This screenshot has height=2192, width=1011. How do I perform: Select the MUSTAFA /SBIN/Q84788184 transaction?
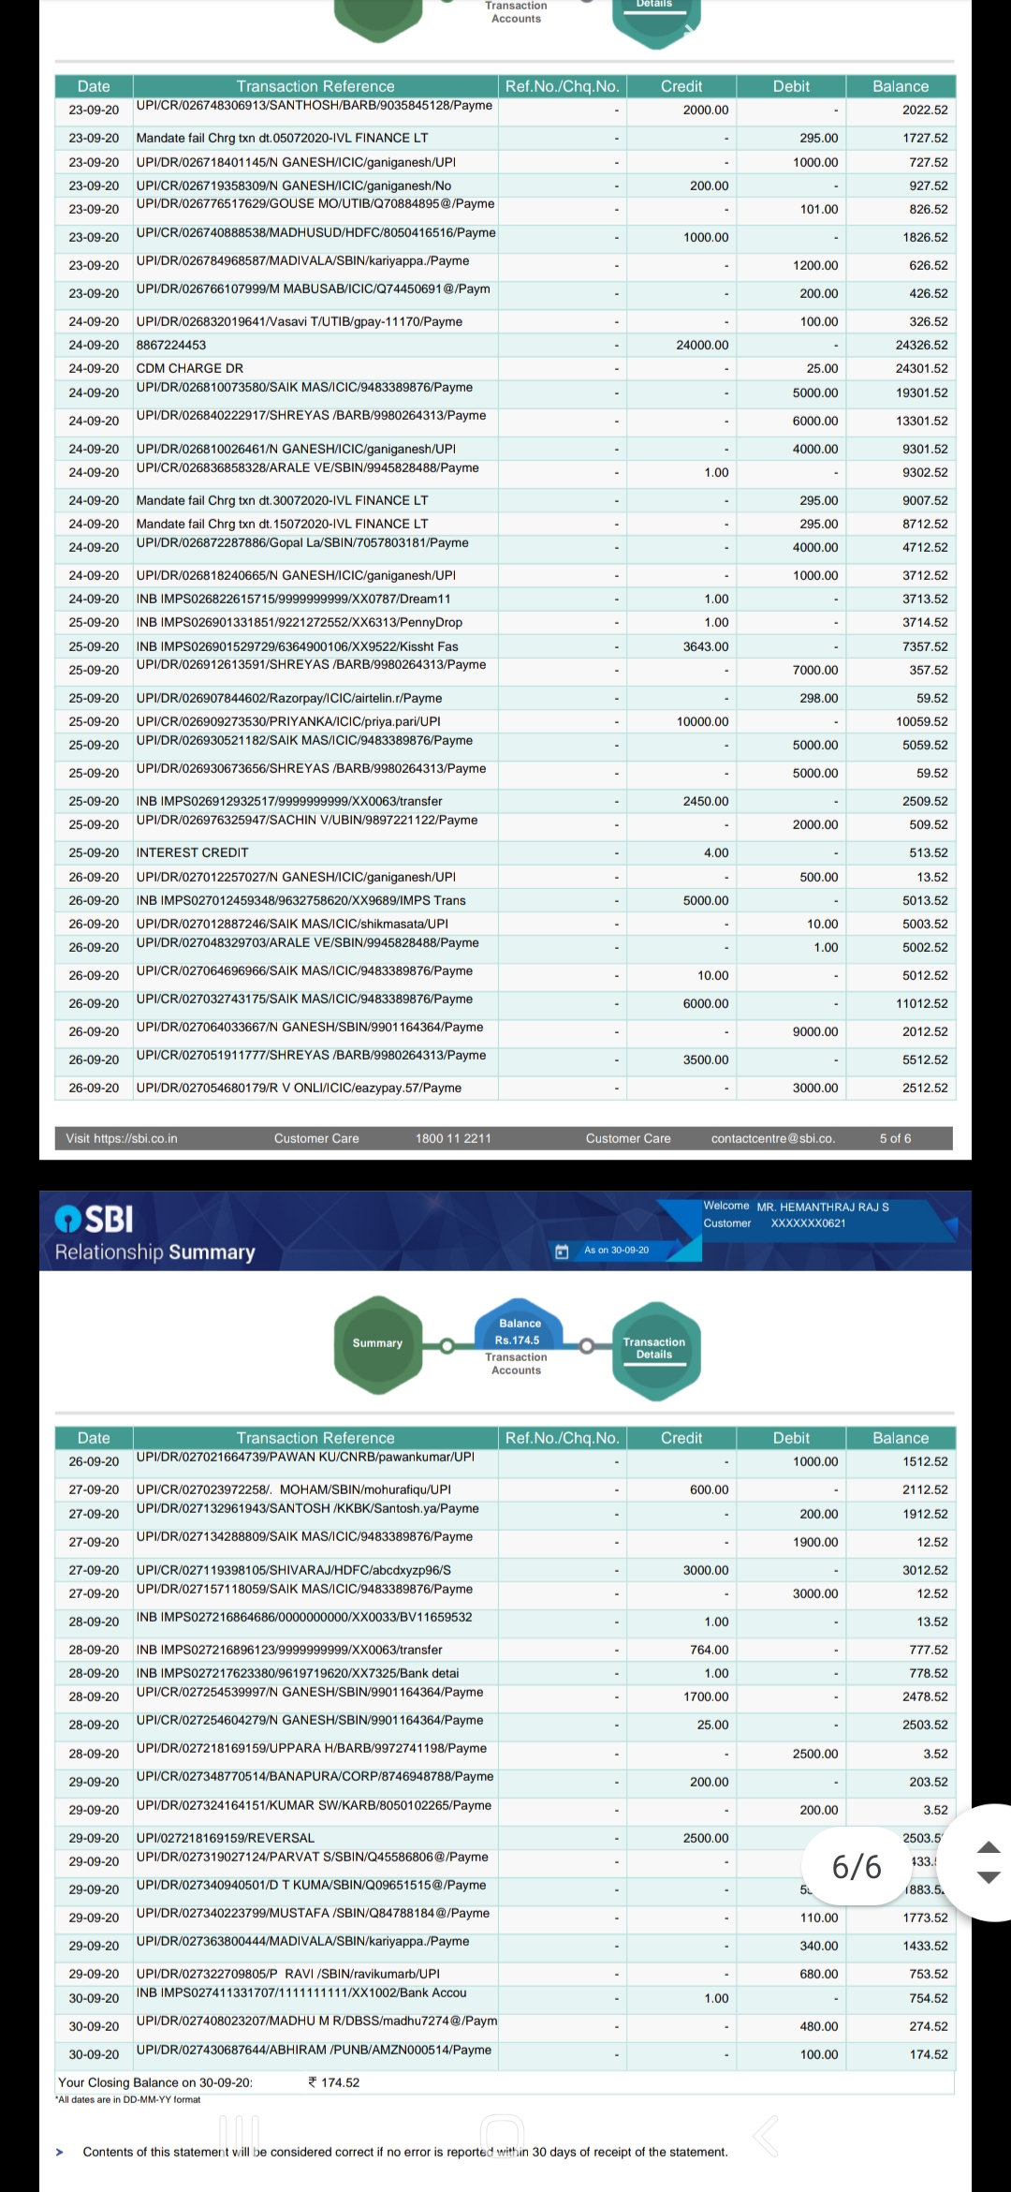tap(313, 1913)
